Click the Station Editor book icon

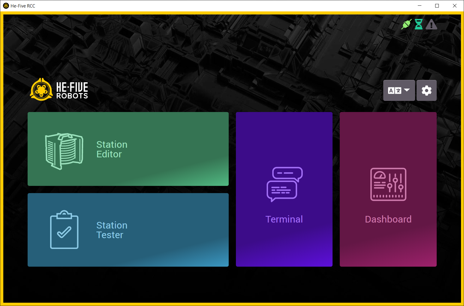tap(64, 151)
